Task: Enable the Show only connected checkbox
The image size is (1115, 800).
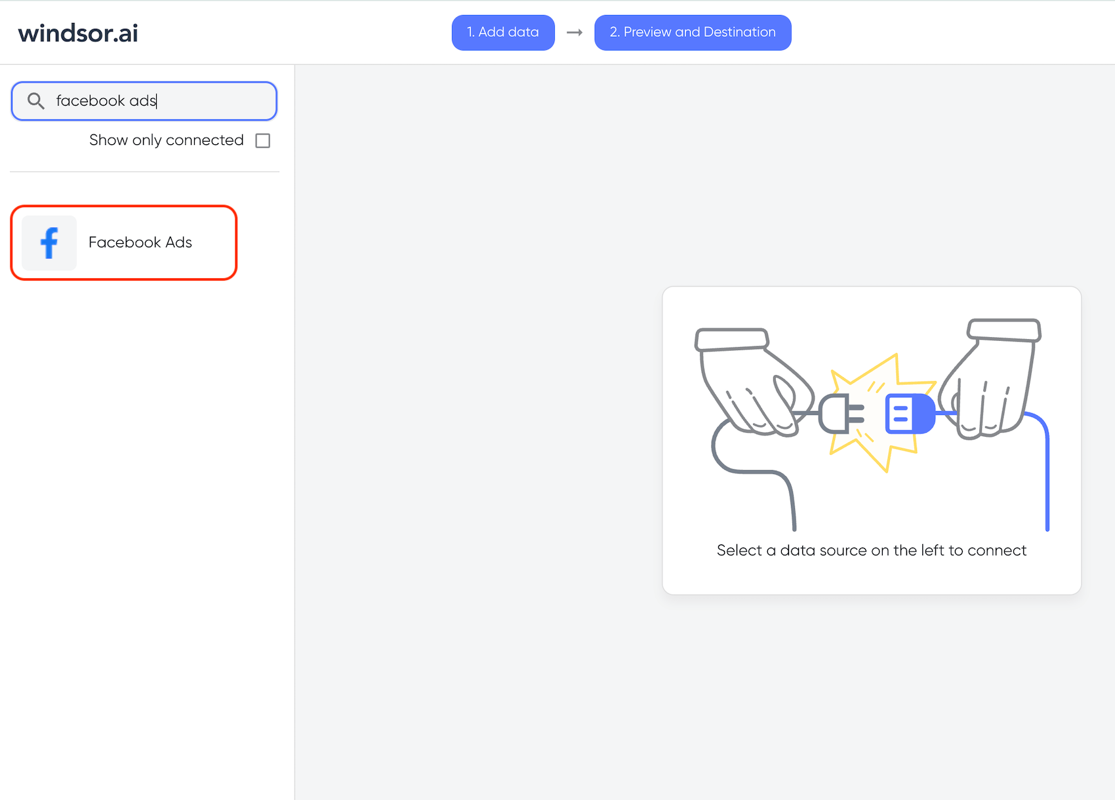Action: click(x=262, y=140)
